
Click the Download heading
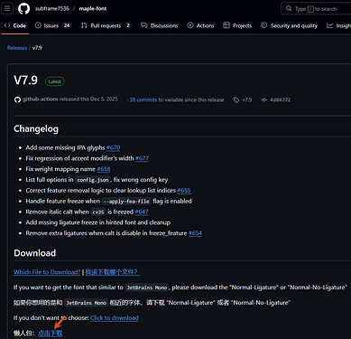(x=35, y=253)
